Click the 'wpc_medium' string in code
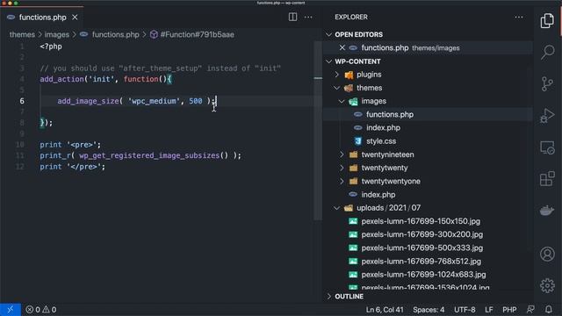This screenshot has width=562, height=316. pyautogui.click(x=154, y=101)
